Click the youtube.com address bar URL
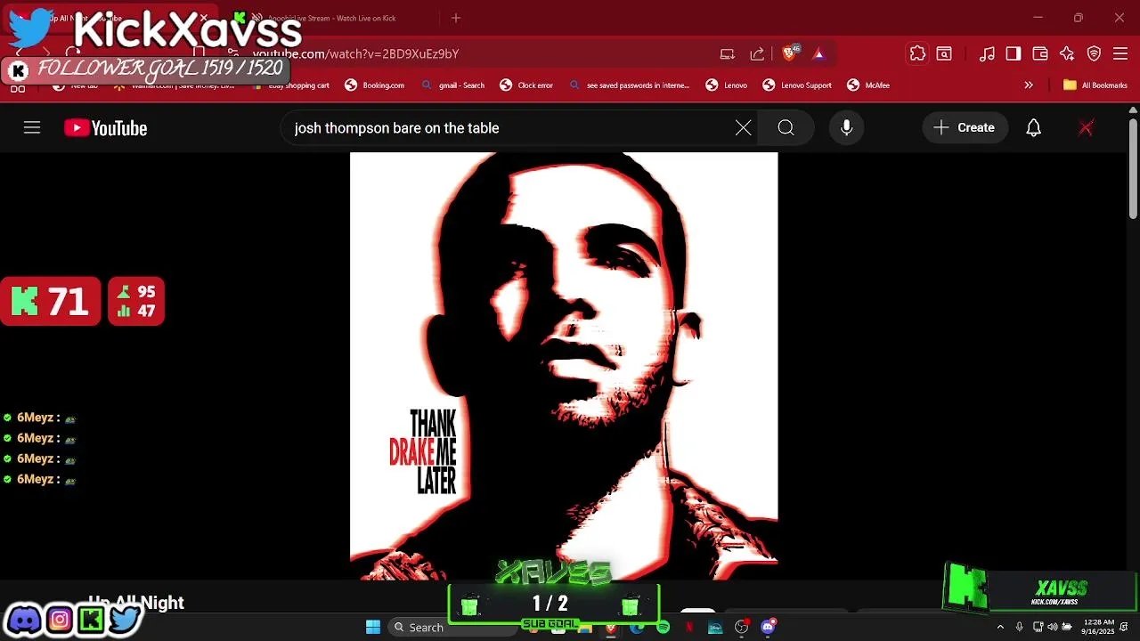 point(356,53)
